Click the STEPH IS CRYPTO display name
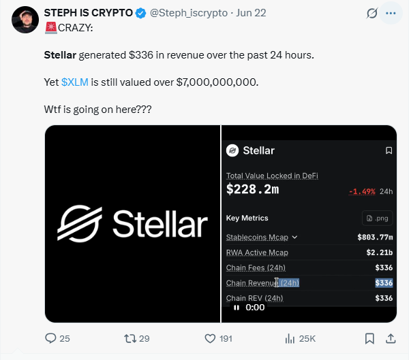 tap(89, 13)
